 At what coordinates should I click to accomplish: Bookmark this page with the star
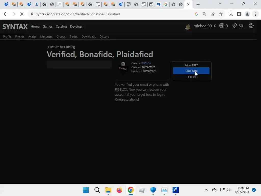(221, 14)
